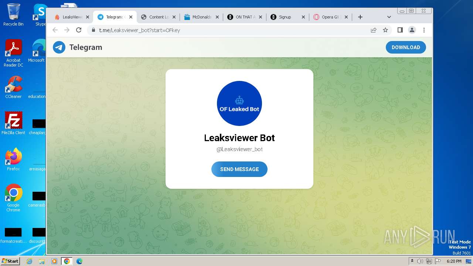Show hidden system tray icons
Image resolution: width=473 pixels, height=266 pixels.
[412, 261]
